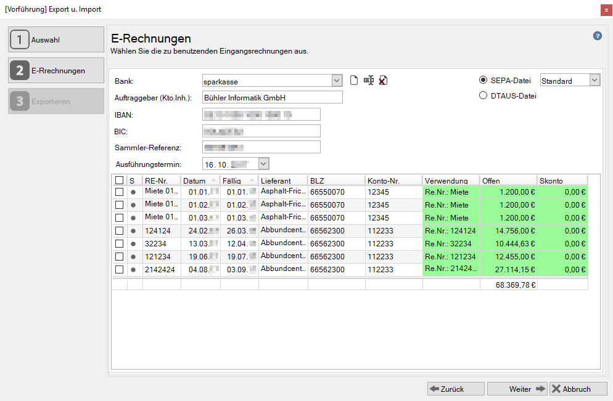The width and height of the screenshot is (613, 401).
Task: Click the Auftraggeber field with Bühler Informatik GmbH
Action: click(x=273, y=97)
